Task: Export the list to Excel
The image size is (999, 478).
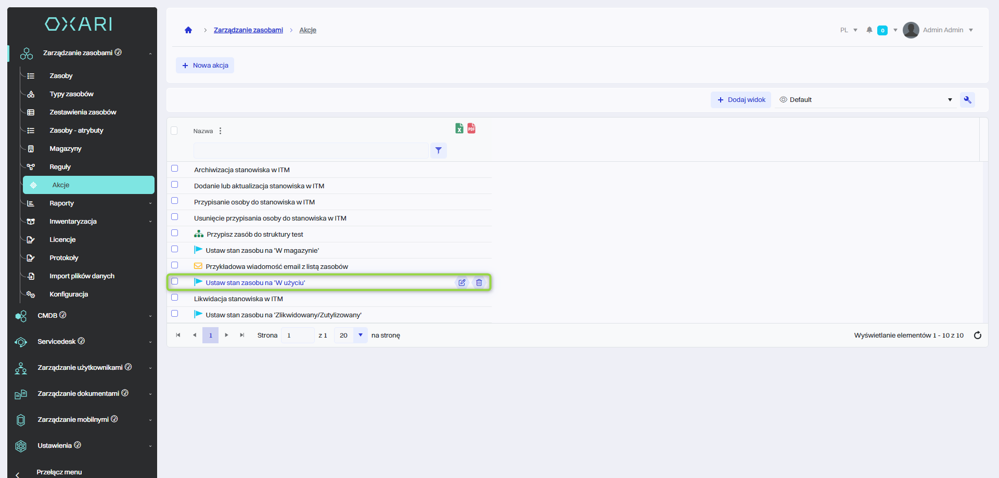Action: [459, 128]
